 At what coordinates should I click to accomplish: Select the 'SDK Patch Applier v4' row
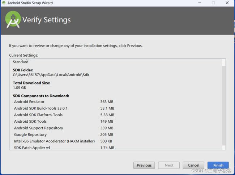pyautogui.click(x=64, y=148)
